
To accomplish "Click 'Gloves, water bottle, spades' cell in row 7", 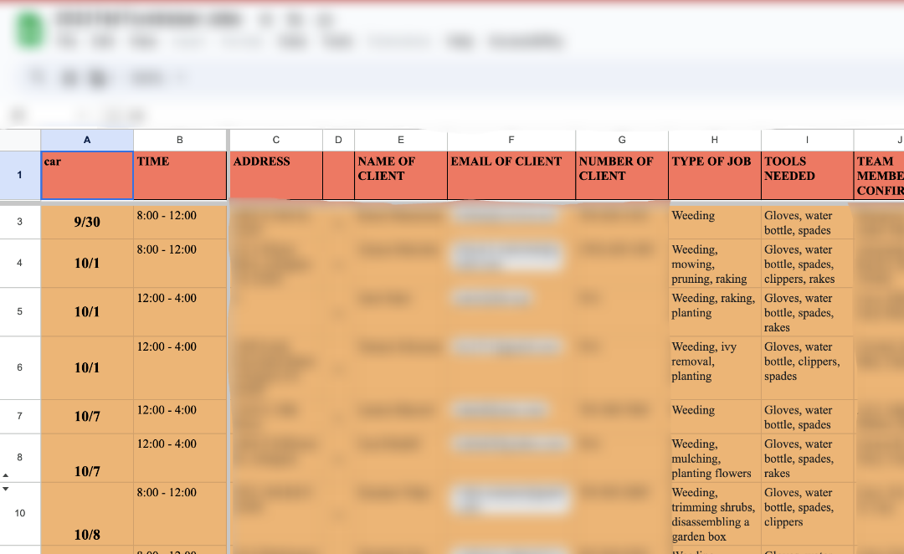I will [807, 416].
